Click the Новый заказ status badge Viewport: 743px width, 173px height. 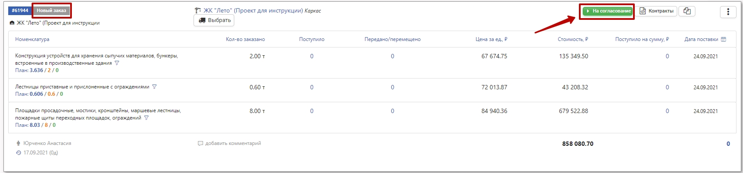pos(52,10)
